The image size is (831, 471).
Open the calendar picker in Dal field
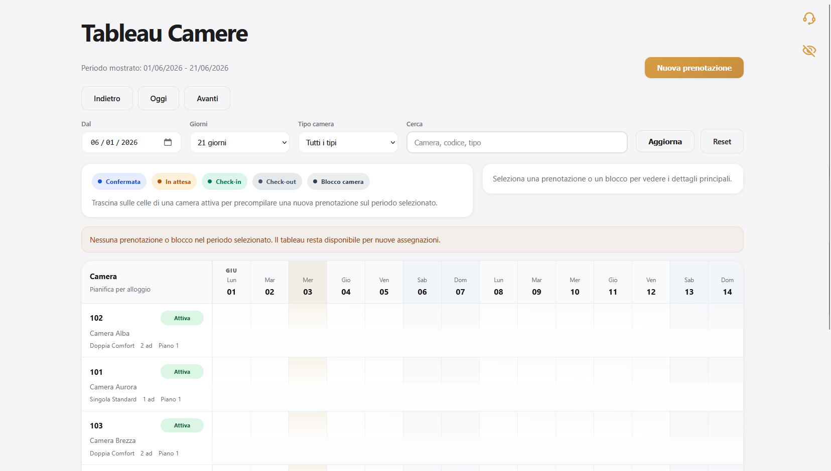[168, 142]
